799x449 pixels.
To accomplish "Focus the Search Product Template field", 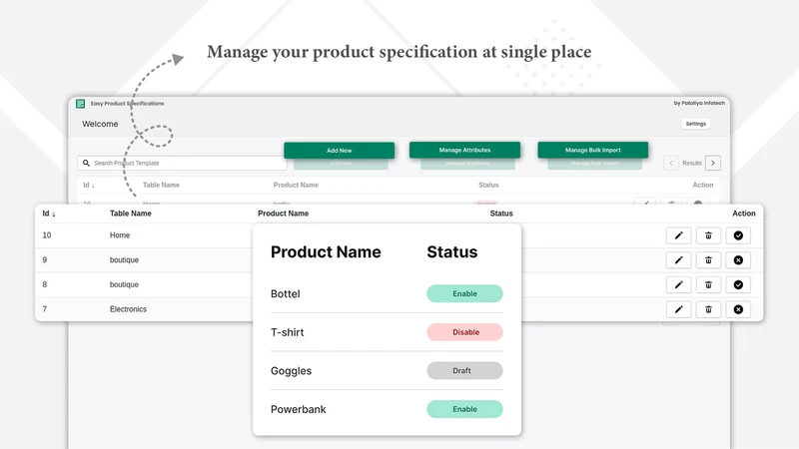I will pyautogui.click(x=182, y=163).
